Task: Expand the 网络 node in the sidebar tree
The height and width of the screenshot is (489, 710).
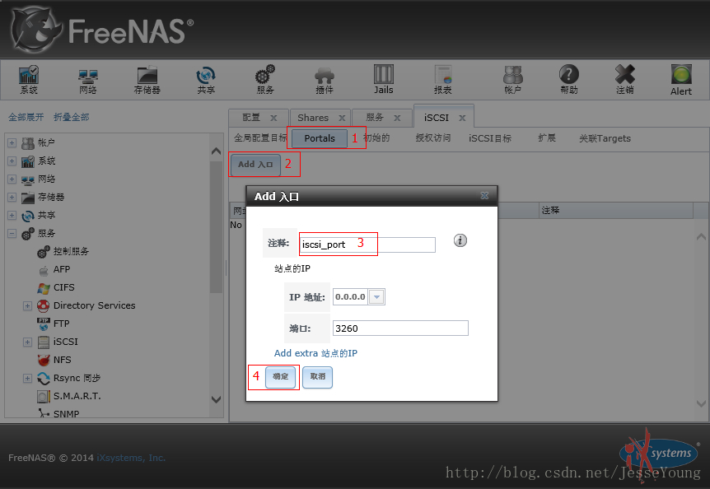Action: (12, 179)
